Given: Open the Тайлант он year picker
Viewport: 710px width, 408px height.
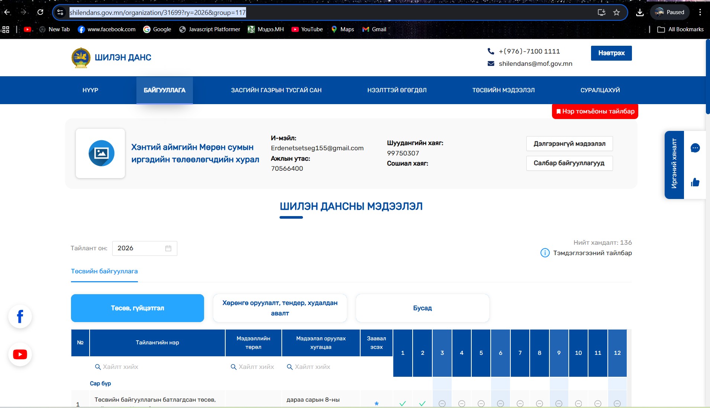Looking at the screenshot, I should click(x=144, y=248).
